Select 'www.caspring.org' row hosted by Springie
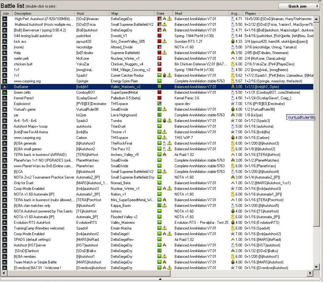Viewport: 323px width, 282px height. click(158, 81)
